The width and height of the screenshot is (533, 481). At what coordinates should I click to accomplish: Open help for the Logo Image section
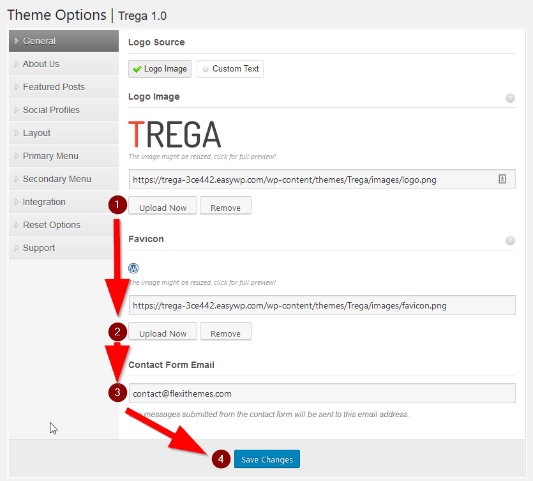coord(510,98)
